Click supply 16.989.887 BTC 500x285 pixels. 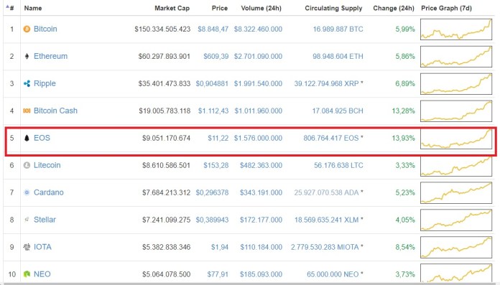pos(338,29)
